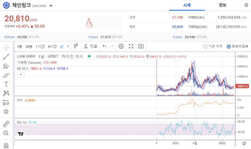Set interval to 날 (daily)
Screen dimensions: 251x149
[61, 46]
